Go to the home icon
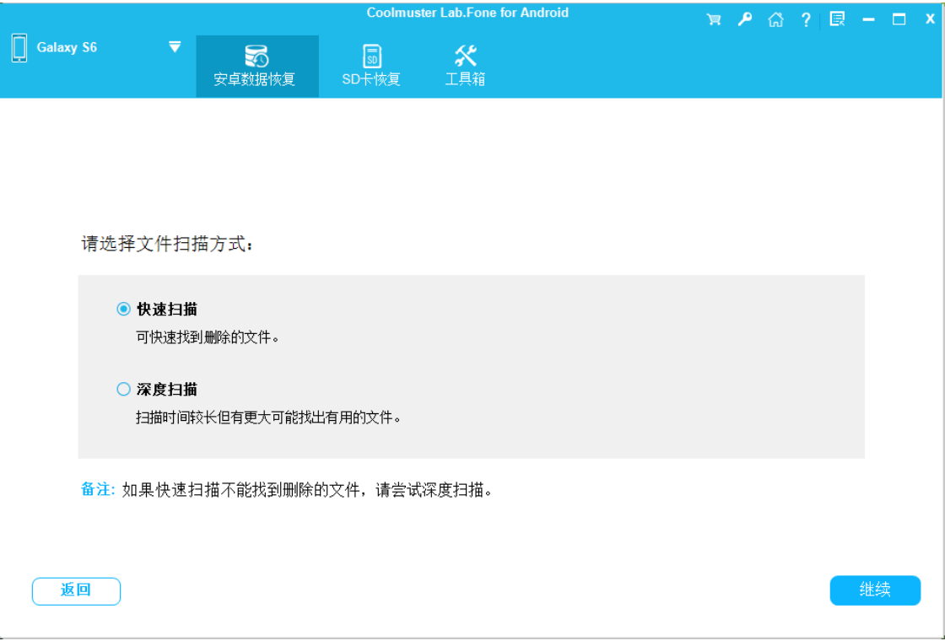Viewport: 945px width, 641px height. [x=775, y=19]
